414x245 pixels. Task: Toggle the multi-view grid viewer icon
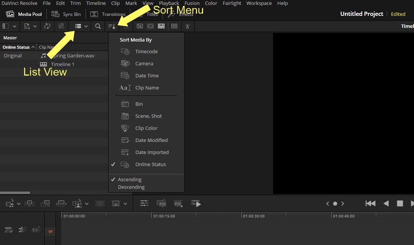coord(174,26)
